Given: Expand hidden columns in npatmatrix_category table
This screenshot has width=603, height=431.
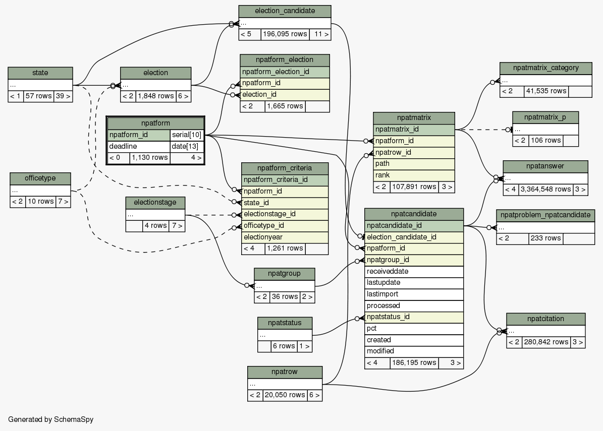Looking at the screenshot, I should click(545, 80).
